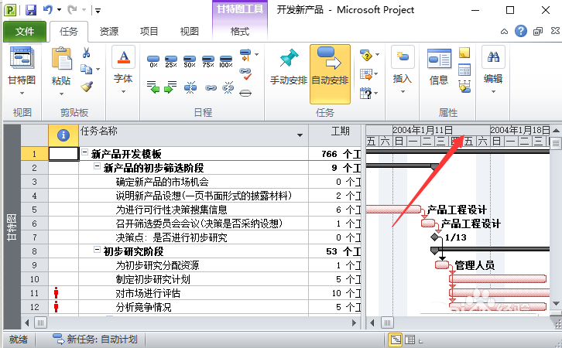This screenshot has width=562, height=348.
Task: Select Auto Schedule (自动安排) button
Action: 330,74
